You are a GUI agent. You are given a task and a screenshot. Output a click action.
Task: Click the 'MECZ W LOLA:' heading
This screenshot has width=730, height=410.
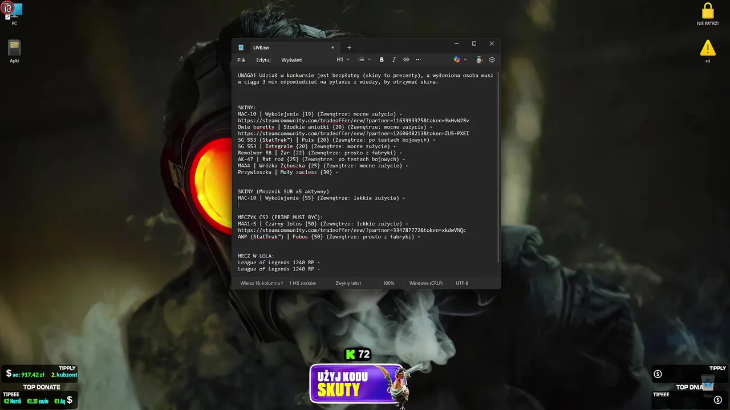point(256,256)
